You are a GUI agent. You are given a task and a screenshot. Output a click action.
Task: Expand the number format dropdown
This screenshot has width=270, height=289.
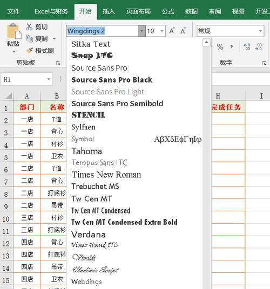(x=260, y=31)
